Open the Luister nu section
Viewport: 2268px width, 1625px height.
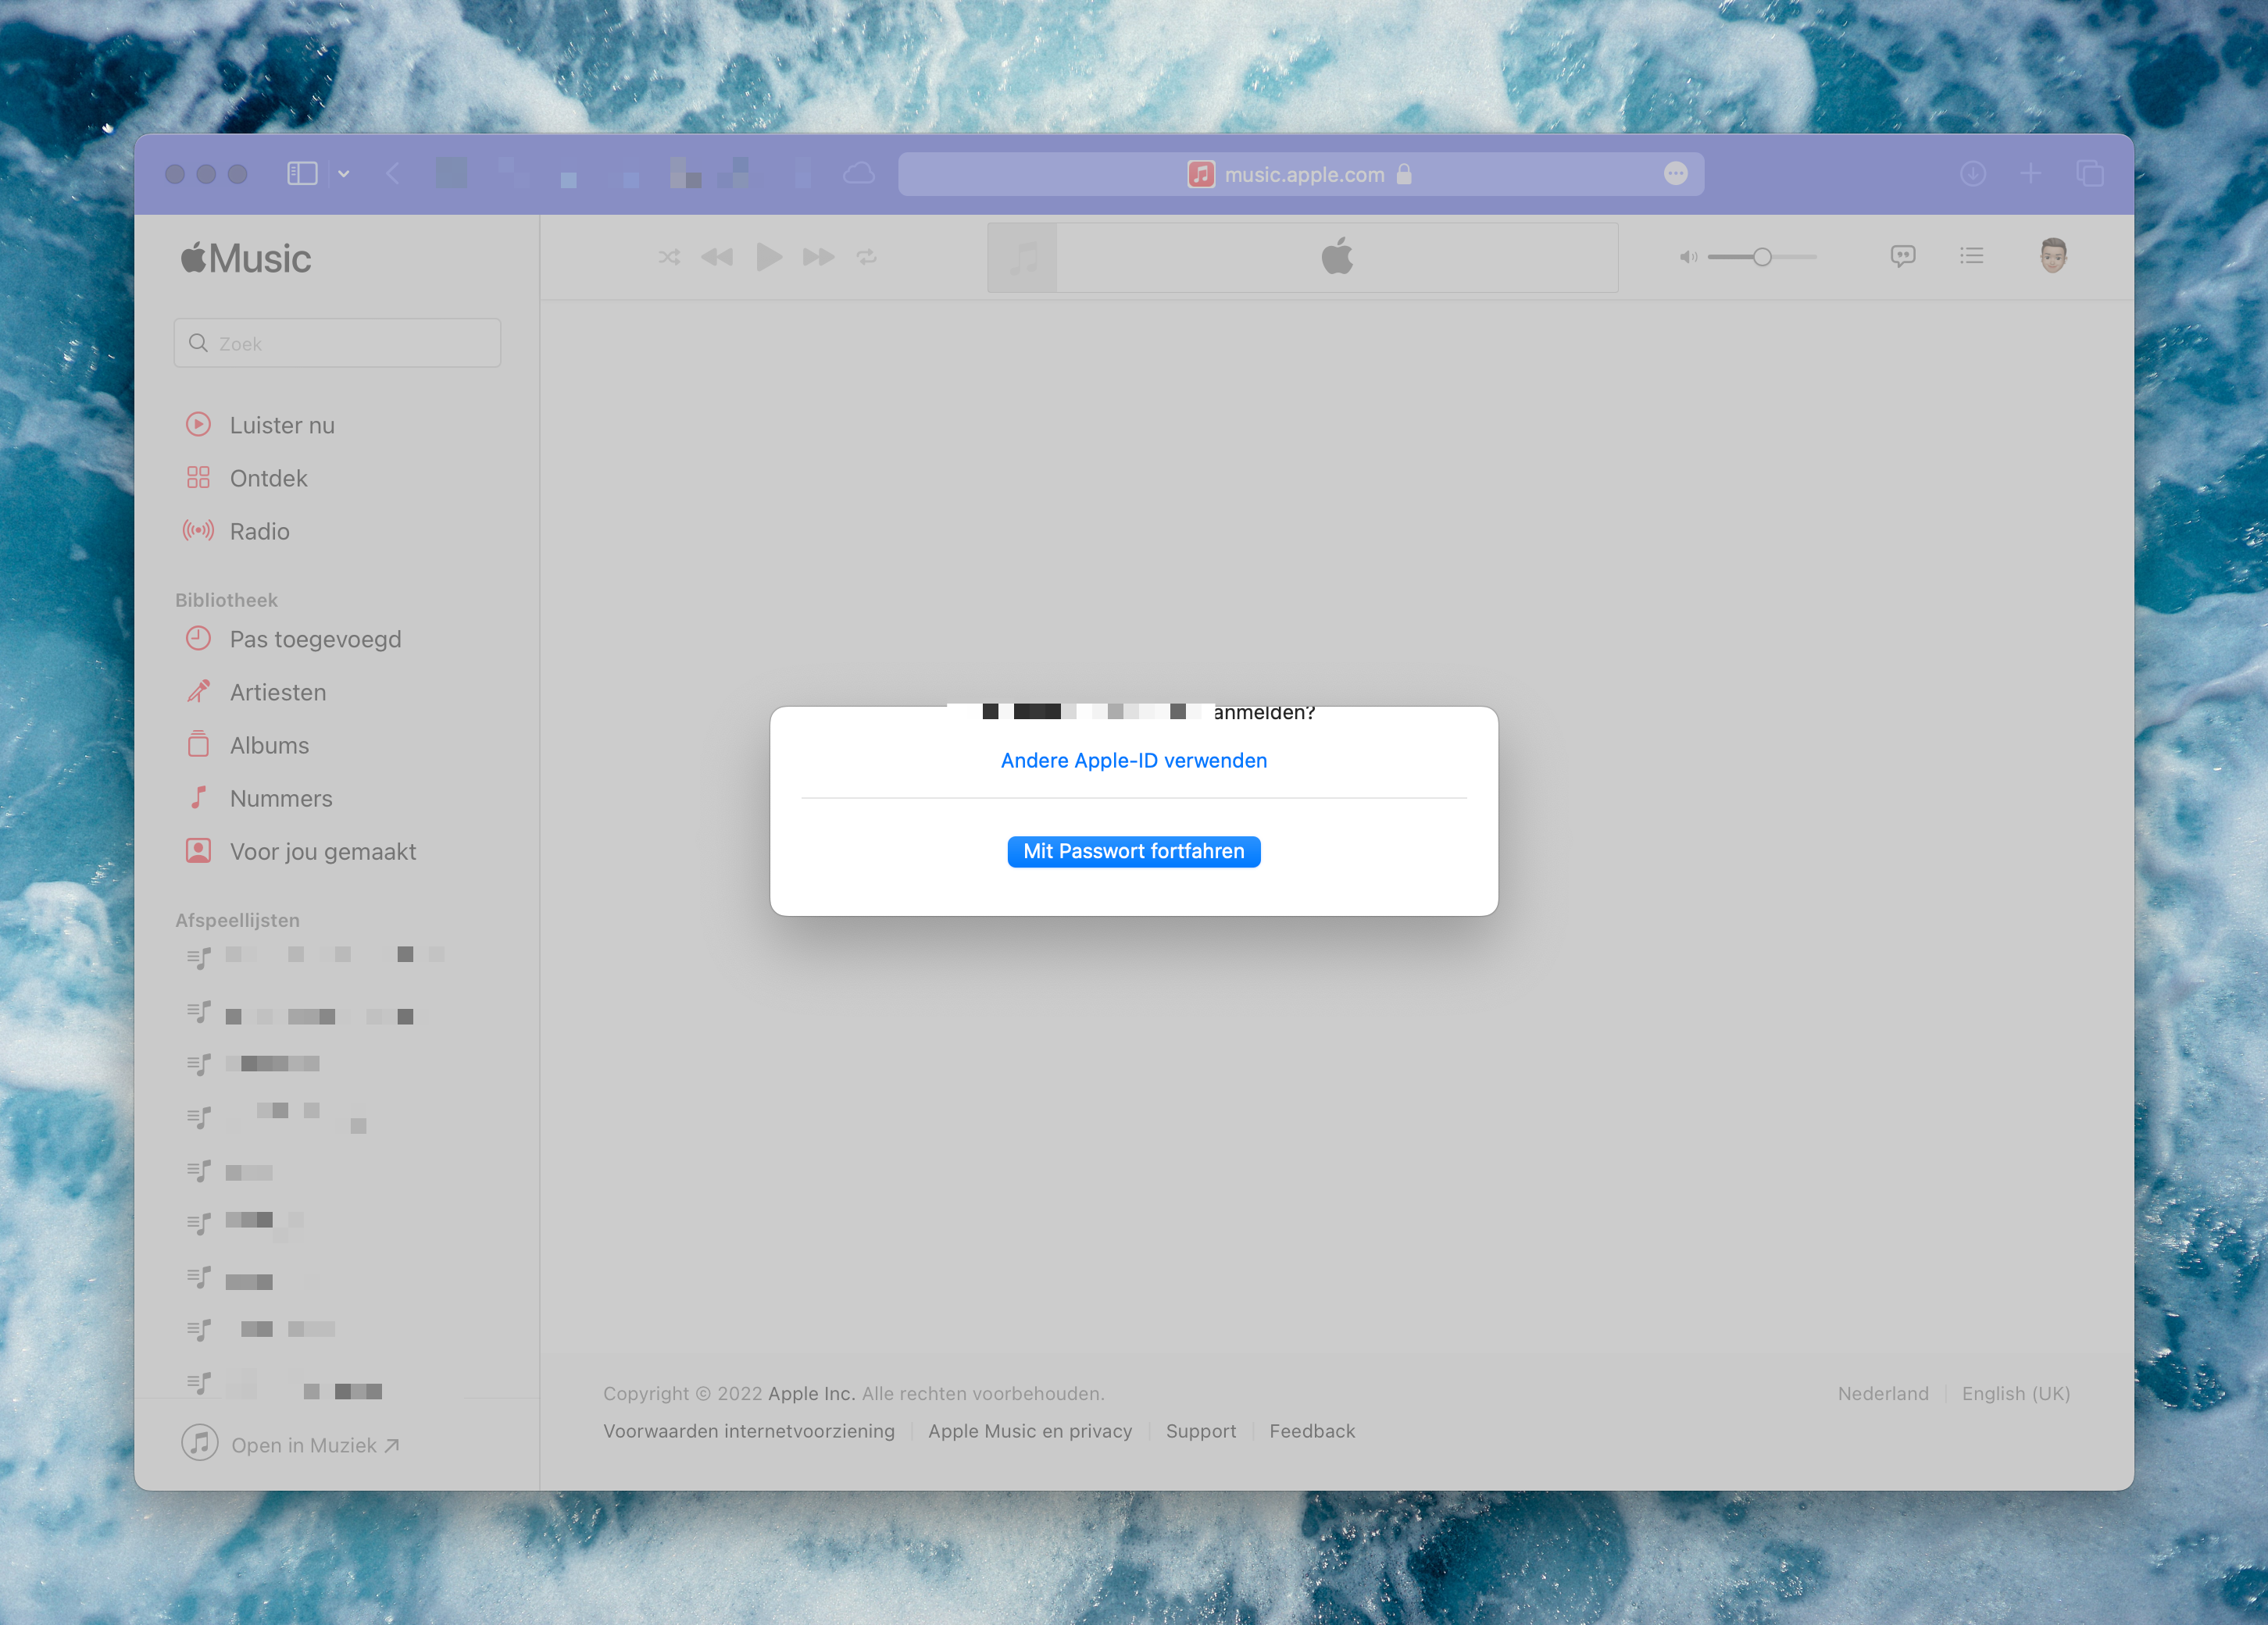pos(283,425)
